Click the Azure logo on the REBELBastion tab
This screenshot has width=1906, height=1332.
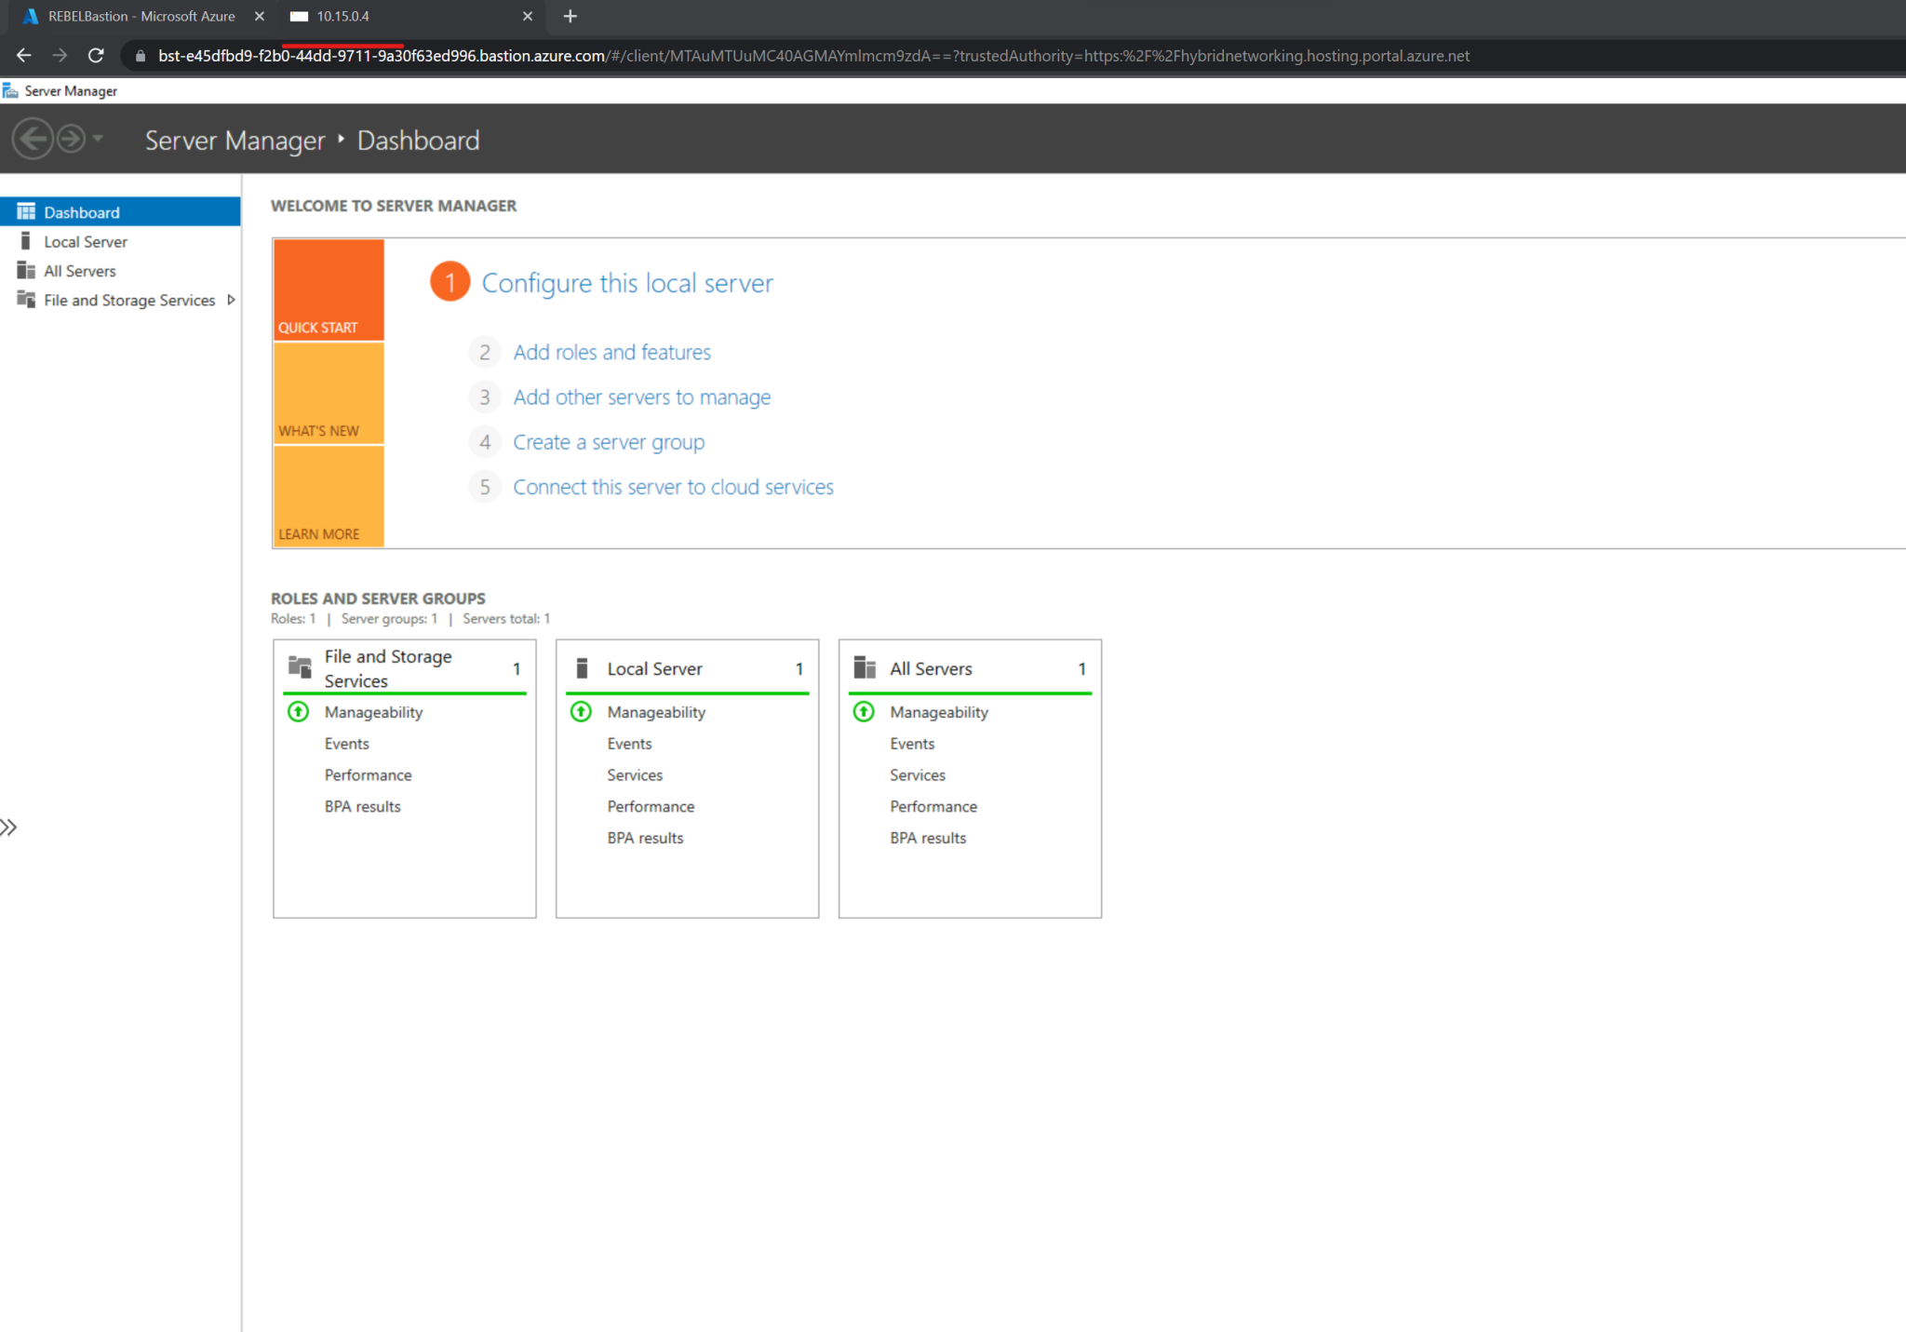(31, 16)
